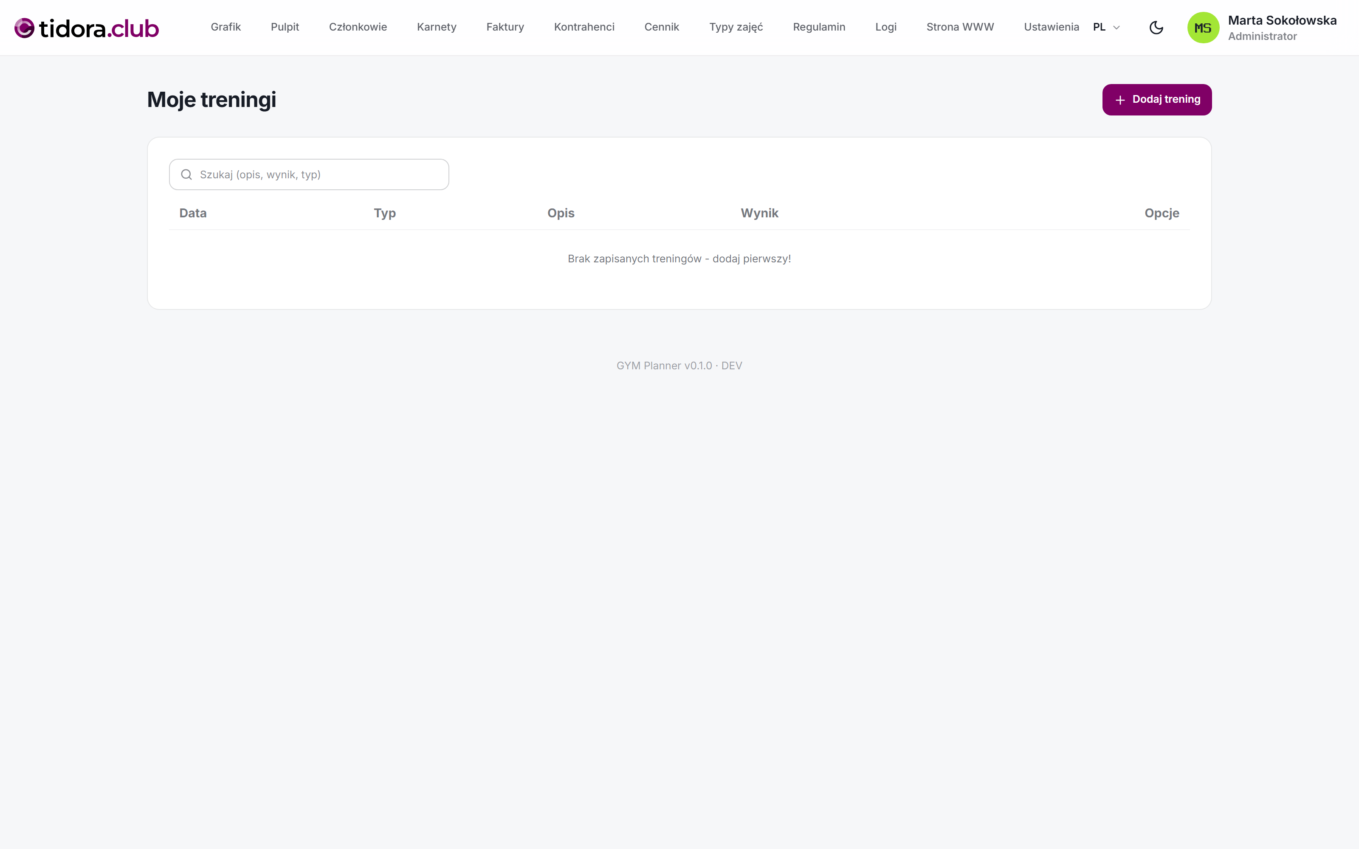Open Członkowie section

click(x=358, y=27)
